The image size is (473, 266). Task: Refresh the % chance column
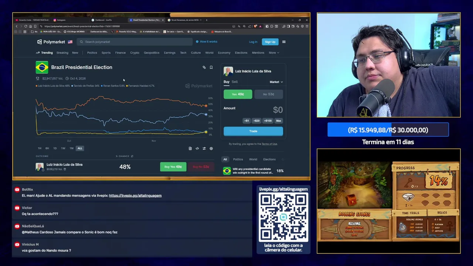tap(132, 156)
